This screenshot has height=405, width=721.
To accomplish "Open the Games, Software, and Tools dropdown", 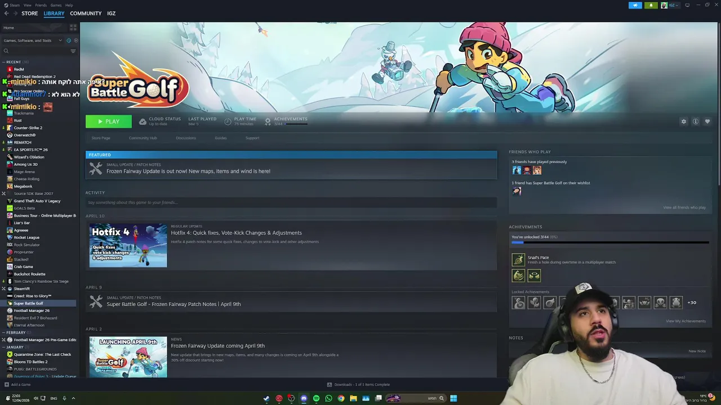I will click(32, 40).
